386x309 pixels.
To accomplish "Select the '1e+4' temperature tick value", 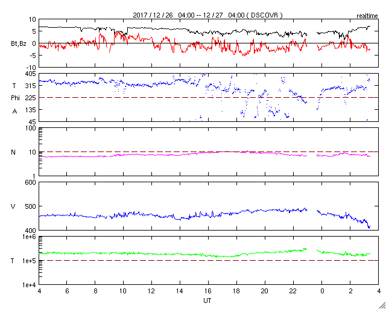I will point(30,285).
